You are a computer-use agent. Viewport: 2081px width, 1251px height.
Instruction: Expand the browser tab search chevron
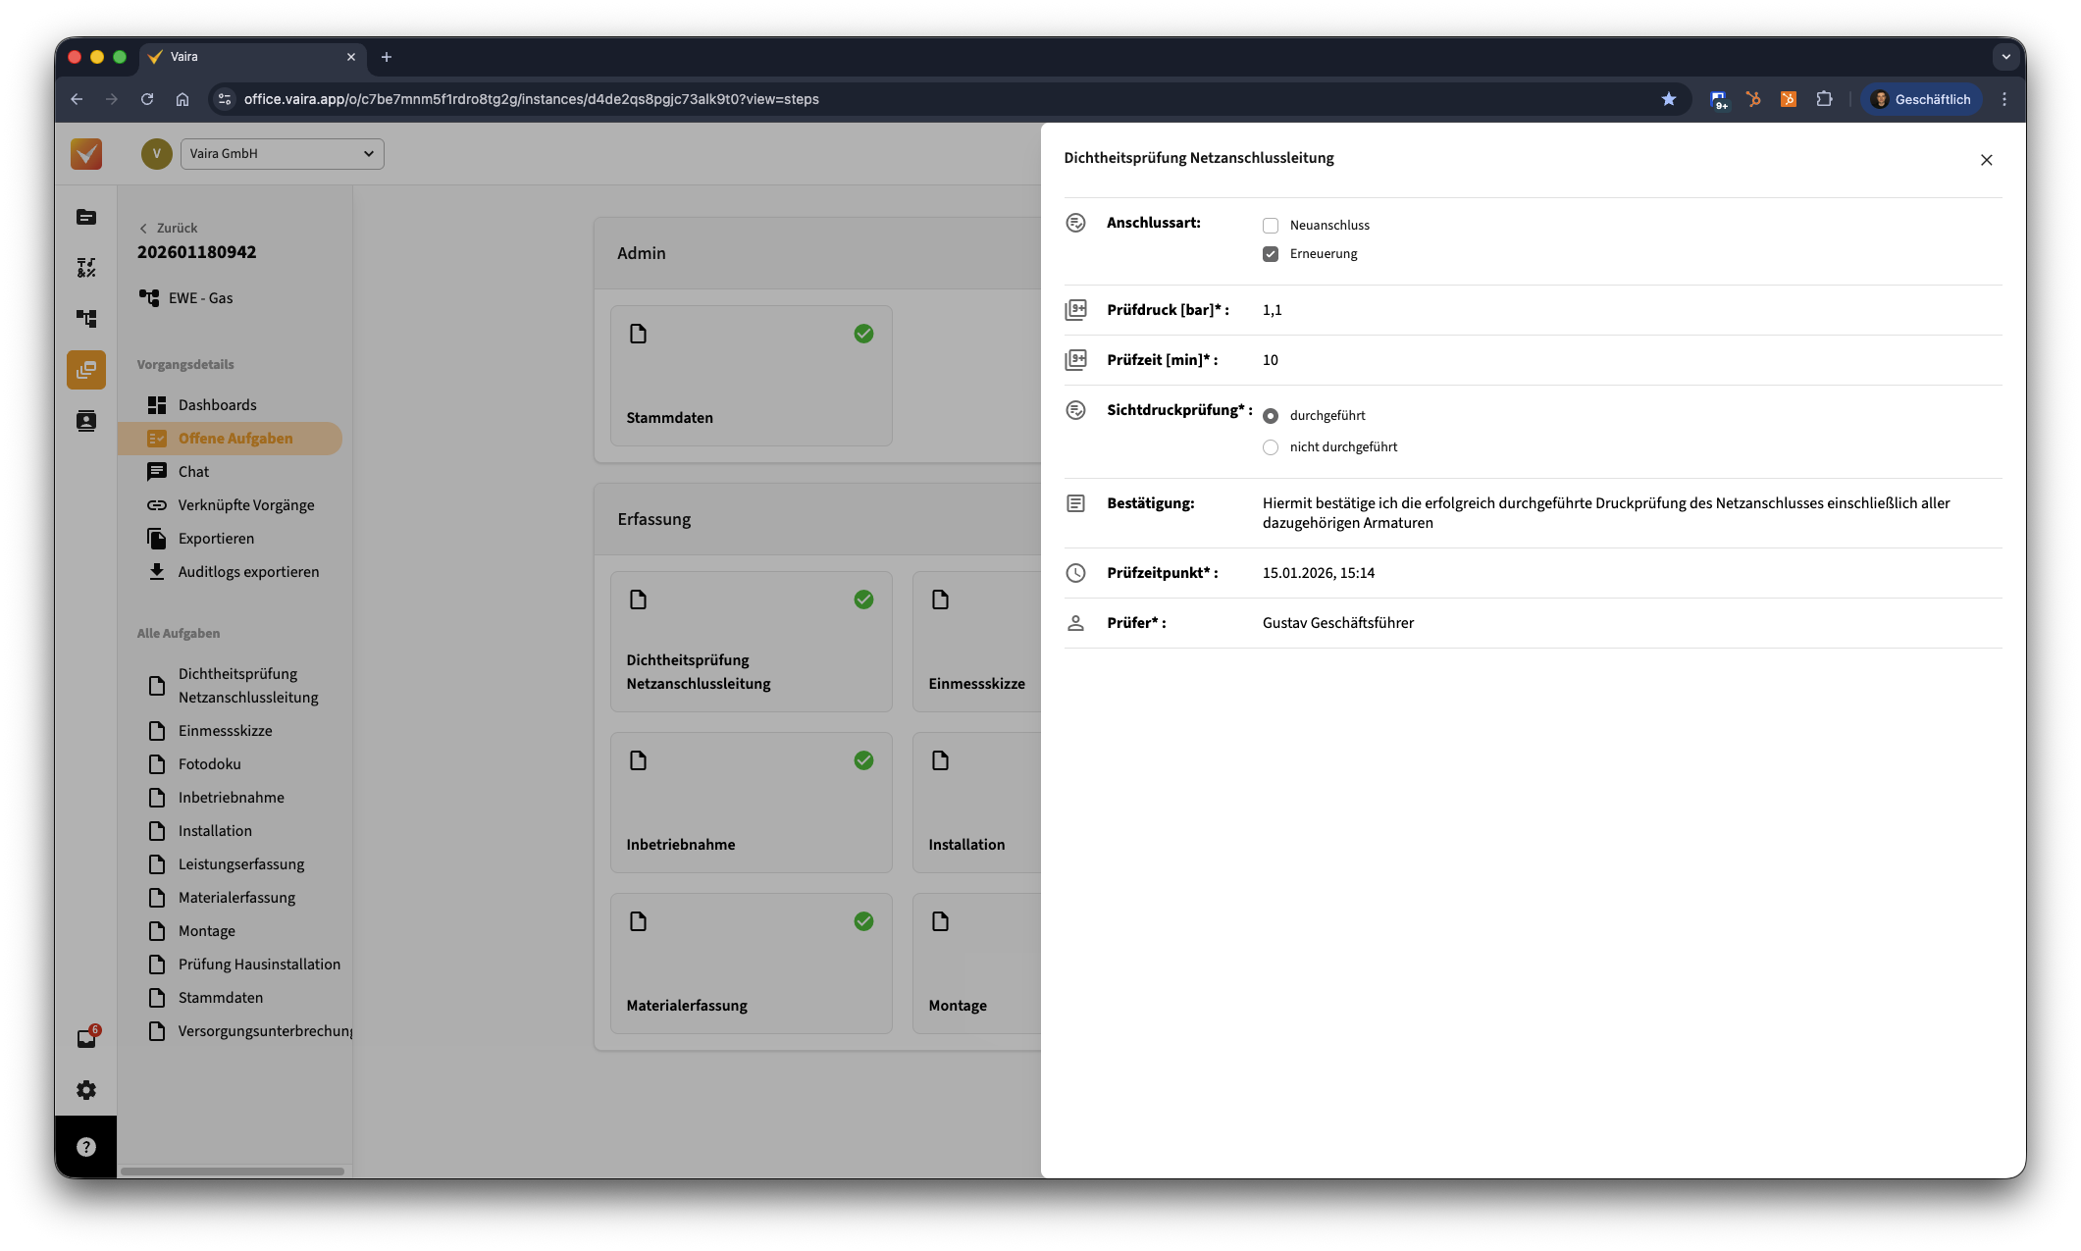click(2005, 57)
